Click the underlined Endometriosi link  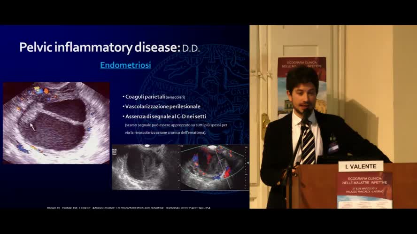point(125,65)
